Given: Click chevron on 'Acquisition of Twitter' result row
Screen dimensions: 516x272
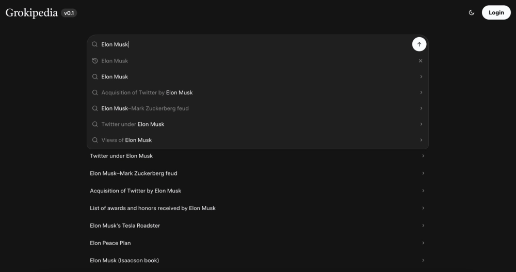Looking at the screenshot, I should coord(423,191).
